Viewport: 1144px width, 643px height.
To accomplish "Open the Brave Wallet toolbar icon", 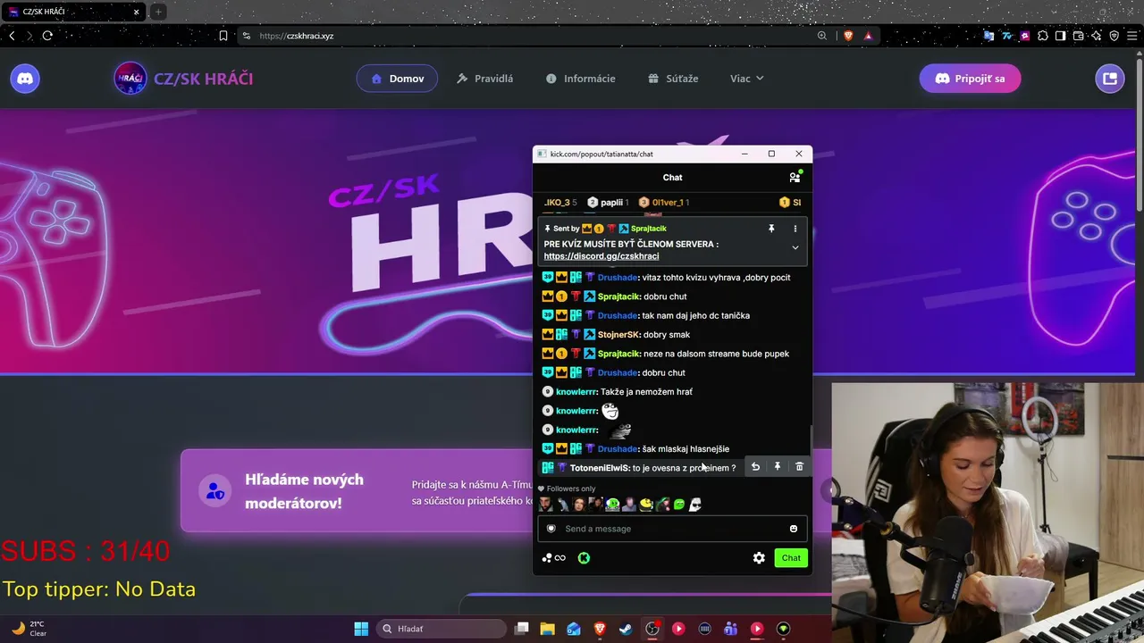I will [x=1079, y=36].
